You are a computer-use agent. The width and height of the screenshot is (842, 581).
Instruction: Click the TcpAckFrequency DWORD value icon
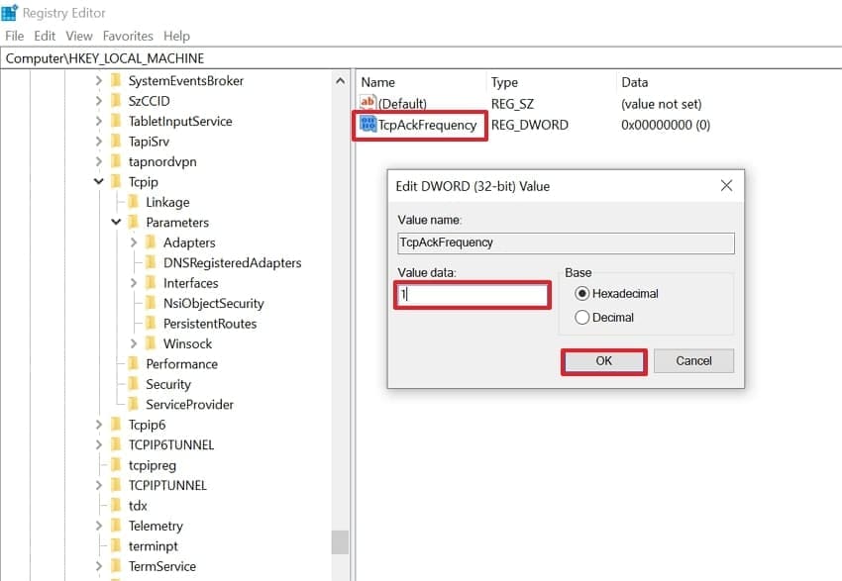pyautogui.click(x=368, y=125)
